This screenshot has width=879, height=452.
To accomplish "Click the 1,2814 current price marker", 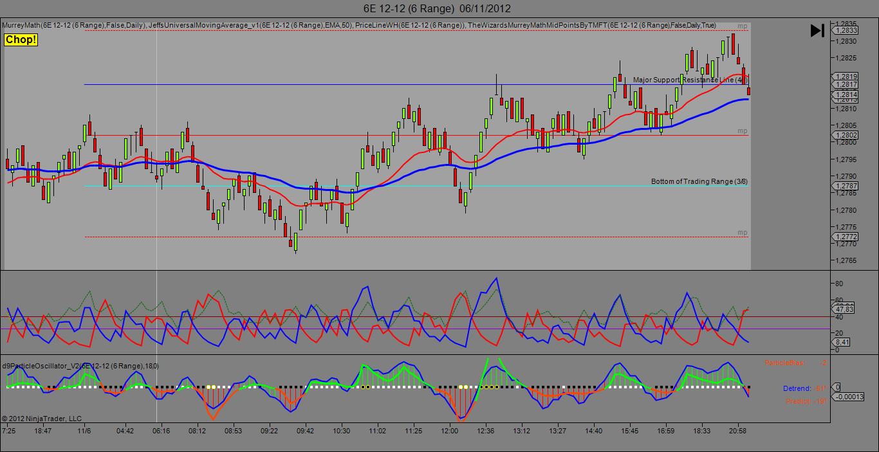I will coord(846,95).
